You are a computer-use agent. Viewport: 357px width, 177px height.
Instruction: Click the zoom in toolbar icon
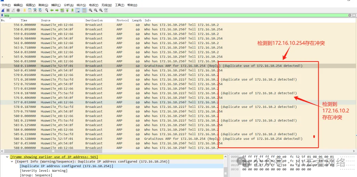tap(90, 10)
